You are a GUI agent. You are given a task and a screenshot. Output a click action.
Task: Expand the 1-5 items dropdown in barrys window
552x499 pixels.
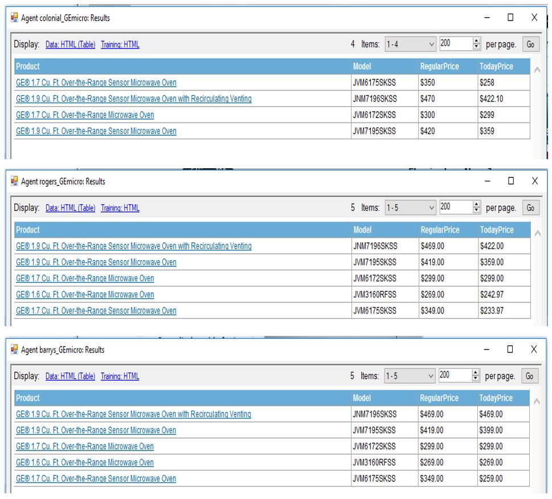[x=410, y=376]
